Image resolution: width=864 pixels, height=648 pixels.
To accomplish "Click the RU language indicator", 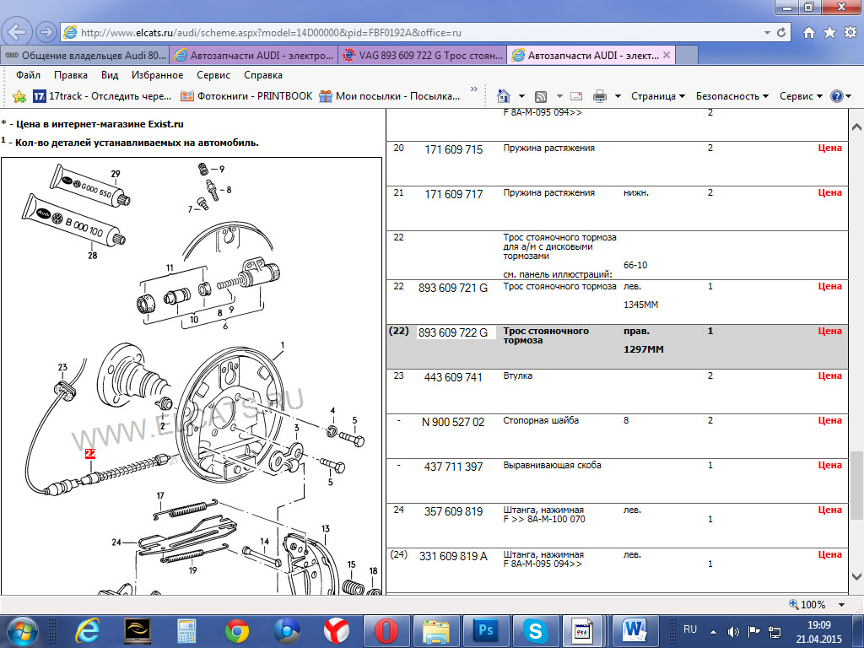I will click(x=690, y=629).
